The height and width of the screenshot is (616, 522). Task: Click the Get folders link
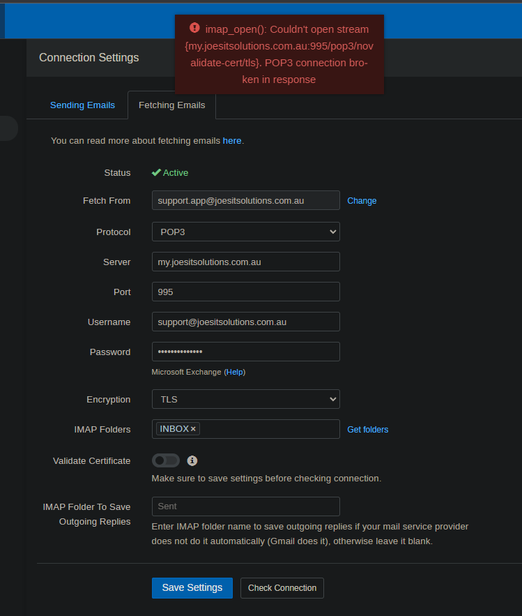click(x=368, y=430)
